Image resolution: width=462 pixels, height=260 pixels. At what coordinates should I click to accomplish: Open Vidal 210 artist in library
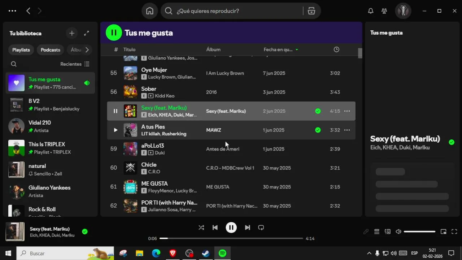pos(50,126)
